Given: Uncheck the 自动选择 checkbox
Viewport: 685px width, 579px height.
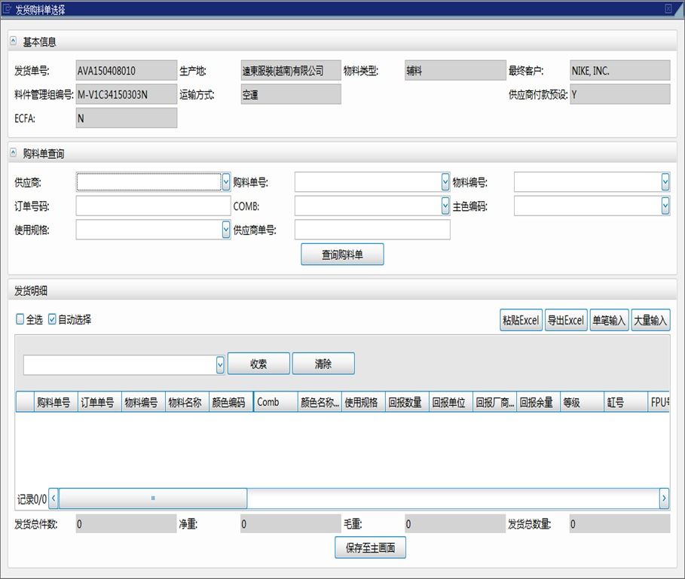Looking at the screenshot, I should point(52,319).
